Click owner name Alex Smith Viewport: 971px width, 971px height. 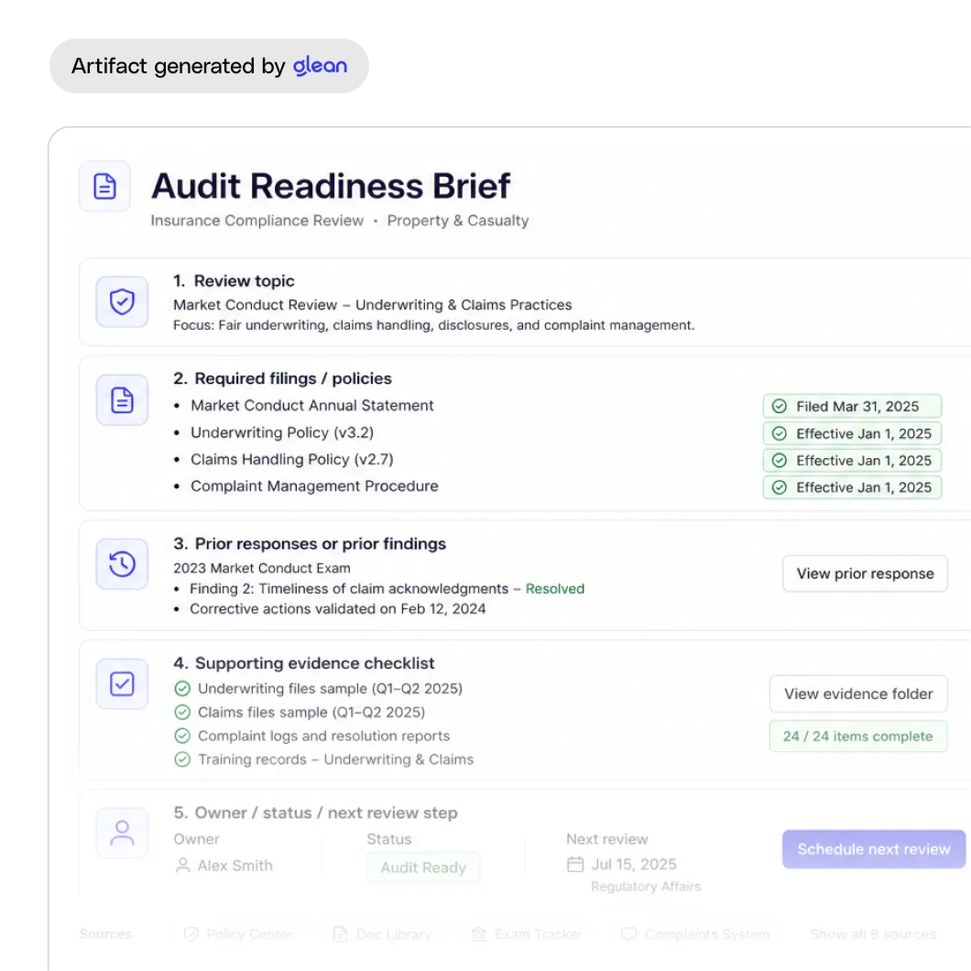(x=235, y=865)
